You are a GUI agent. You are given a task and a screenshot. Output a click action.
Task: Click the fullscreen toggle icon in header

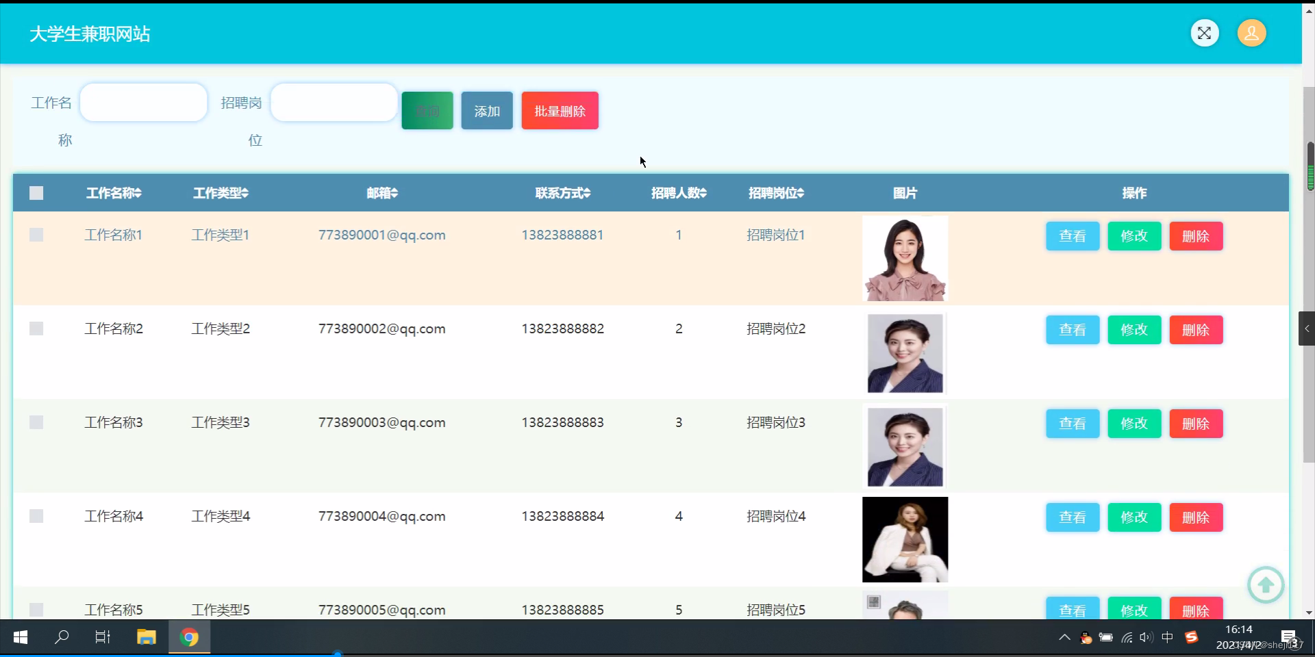click(x=1205, y=33)
